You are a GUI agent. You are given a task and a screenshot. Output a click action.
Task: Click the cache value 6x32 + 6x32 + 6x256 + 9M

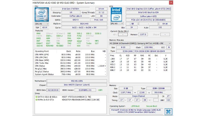(84, 28)
